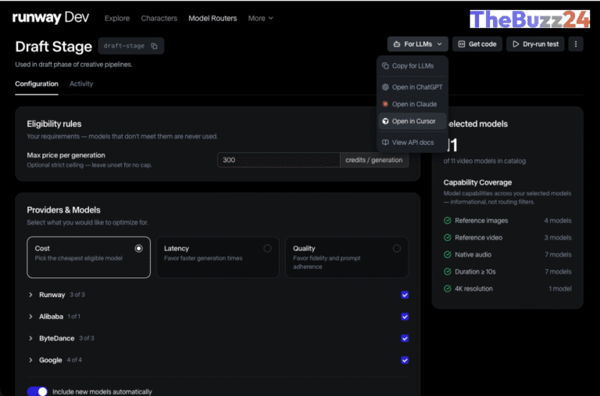Choose Open in Claude menu entry
Viewport: 600px width, 396px height.
point(412,104)
